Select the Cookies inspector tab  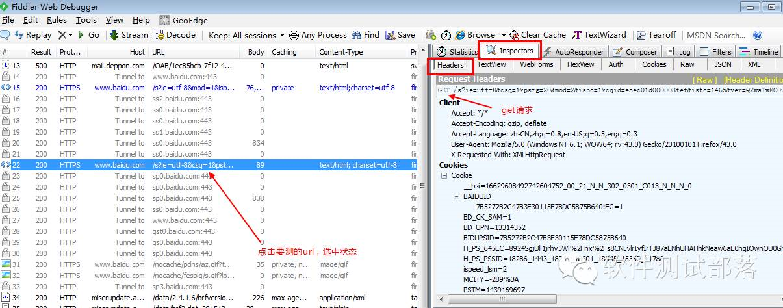tap(654, 64)
